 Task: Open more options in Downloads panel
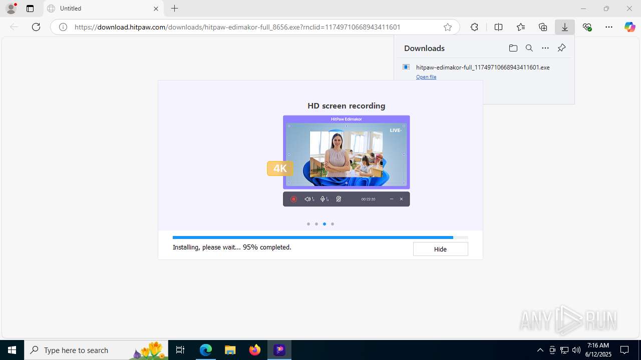[545, 48]
